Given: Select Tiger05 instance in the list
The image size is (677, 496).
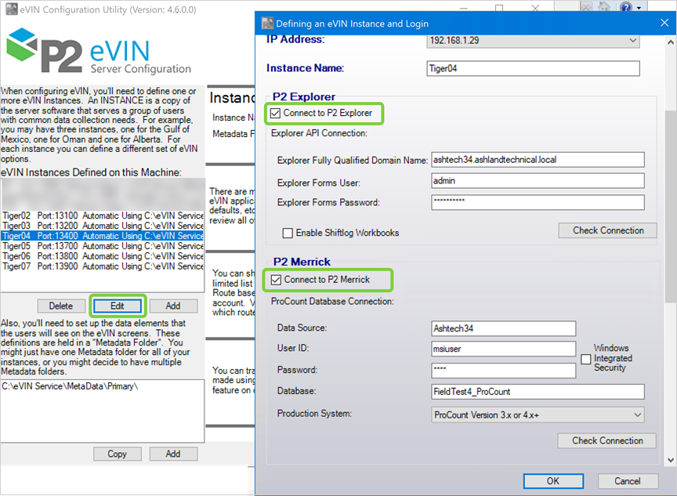Looking at the screenshot, I should point(102,246).
